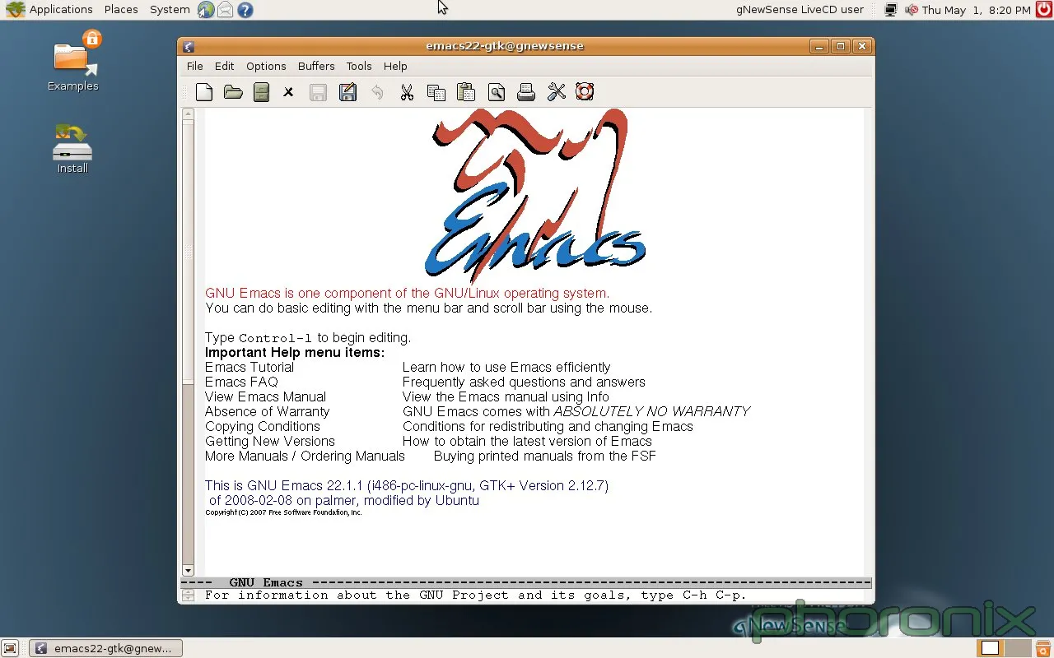The width and height of the screenshot is (1054, 658).
Task: Click the GNU Emacs 22.1.1 version text
Action: pos(407,485)
